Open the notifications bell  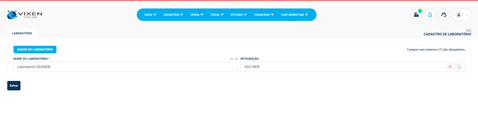(x=430, y=15)
